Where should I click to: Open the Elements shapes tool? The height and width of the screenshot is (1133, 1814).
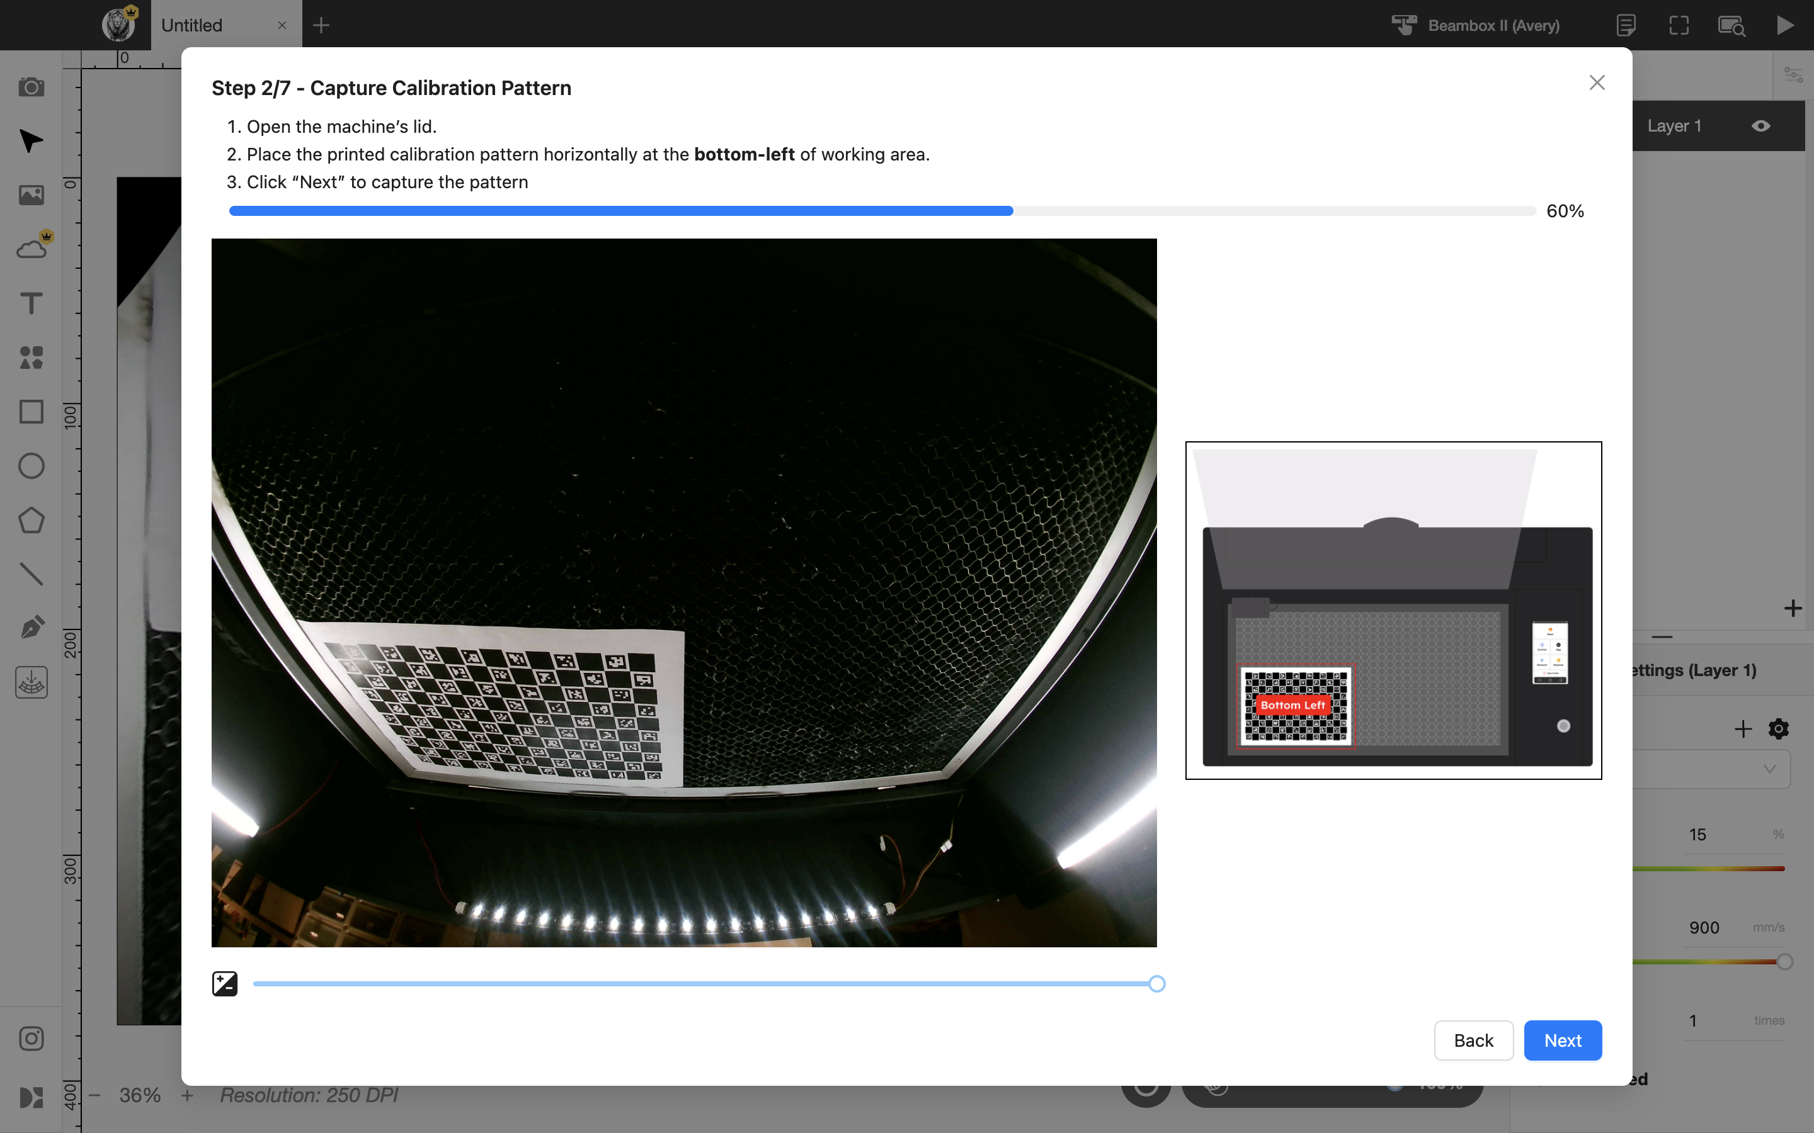[31, 358]
